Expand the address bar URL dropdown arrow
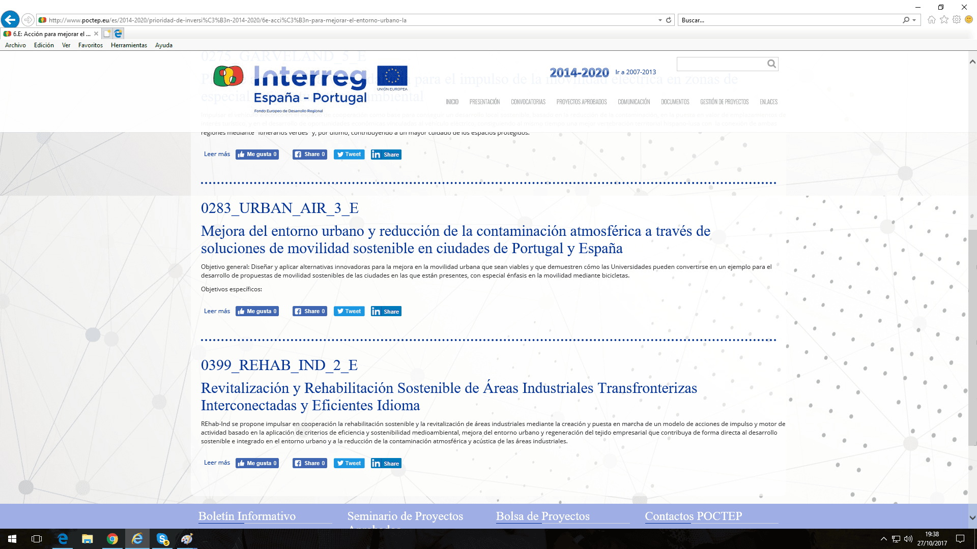The height and width of the screenshot is (549, 977). click(660, 20)
